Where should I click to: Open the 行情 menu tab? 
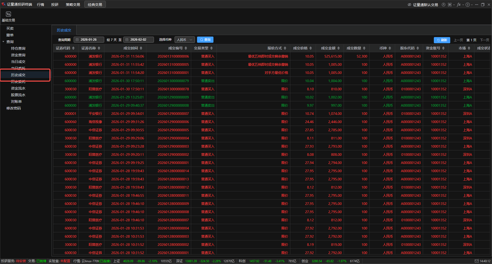(40, 5)
